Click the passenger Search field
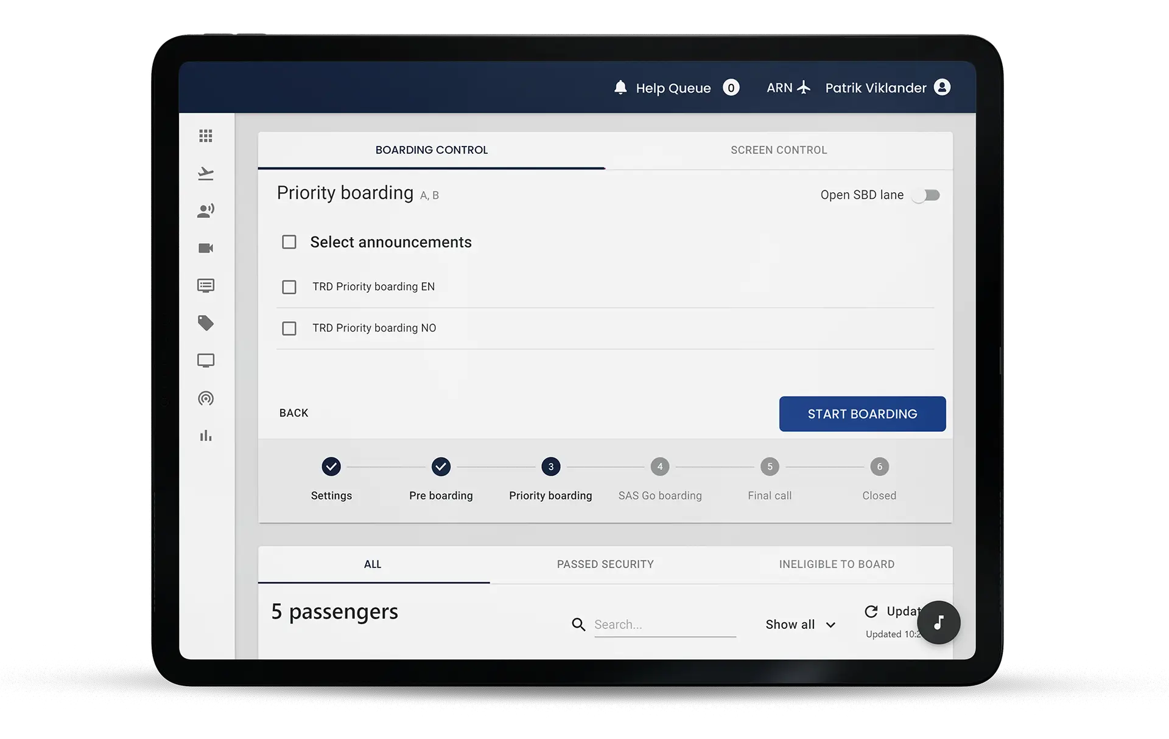 point(664,625)
